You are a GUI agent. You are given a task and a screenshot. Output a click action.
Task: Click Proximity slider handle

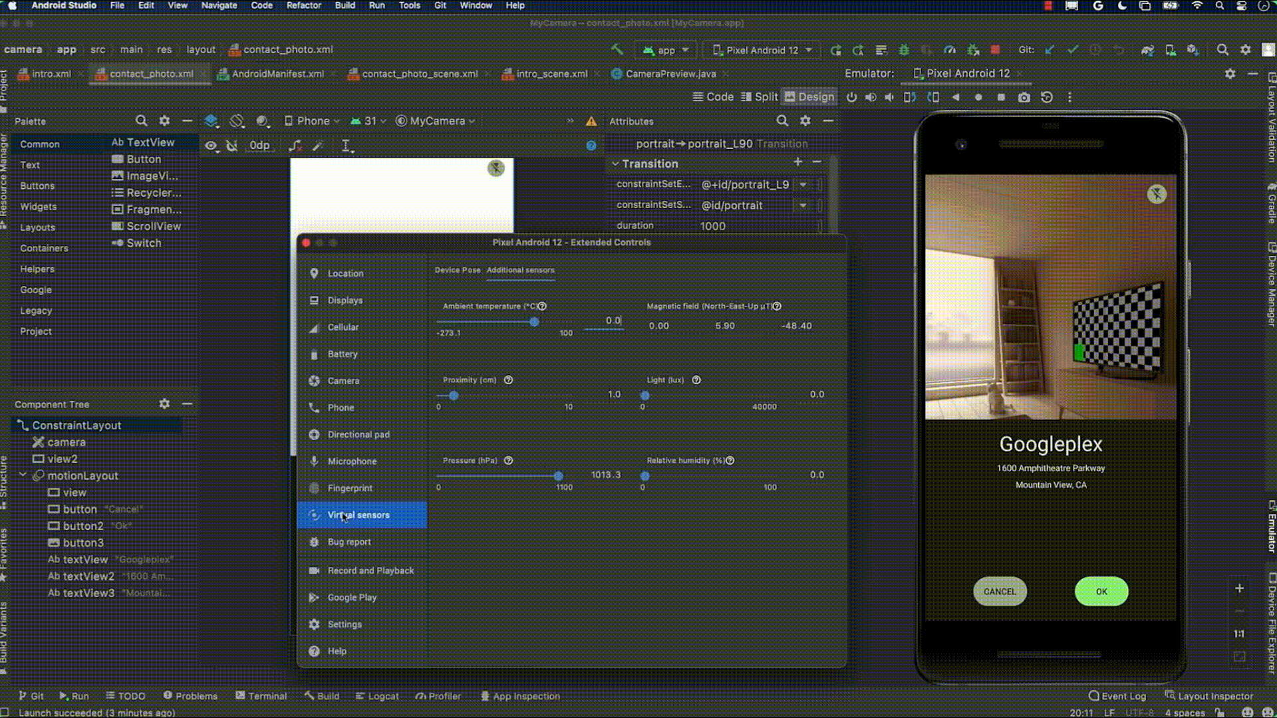454,396
